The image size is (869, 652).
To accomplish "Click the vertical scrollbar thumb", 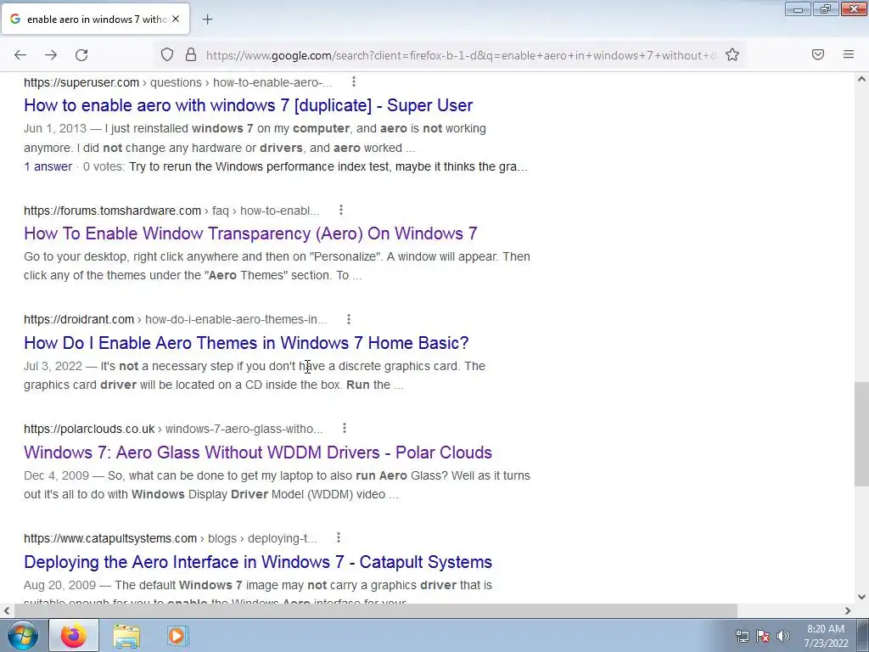I will [861, 434].
